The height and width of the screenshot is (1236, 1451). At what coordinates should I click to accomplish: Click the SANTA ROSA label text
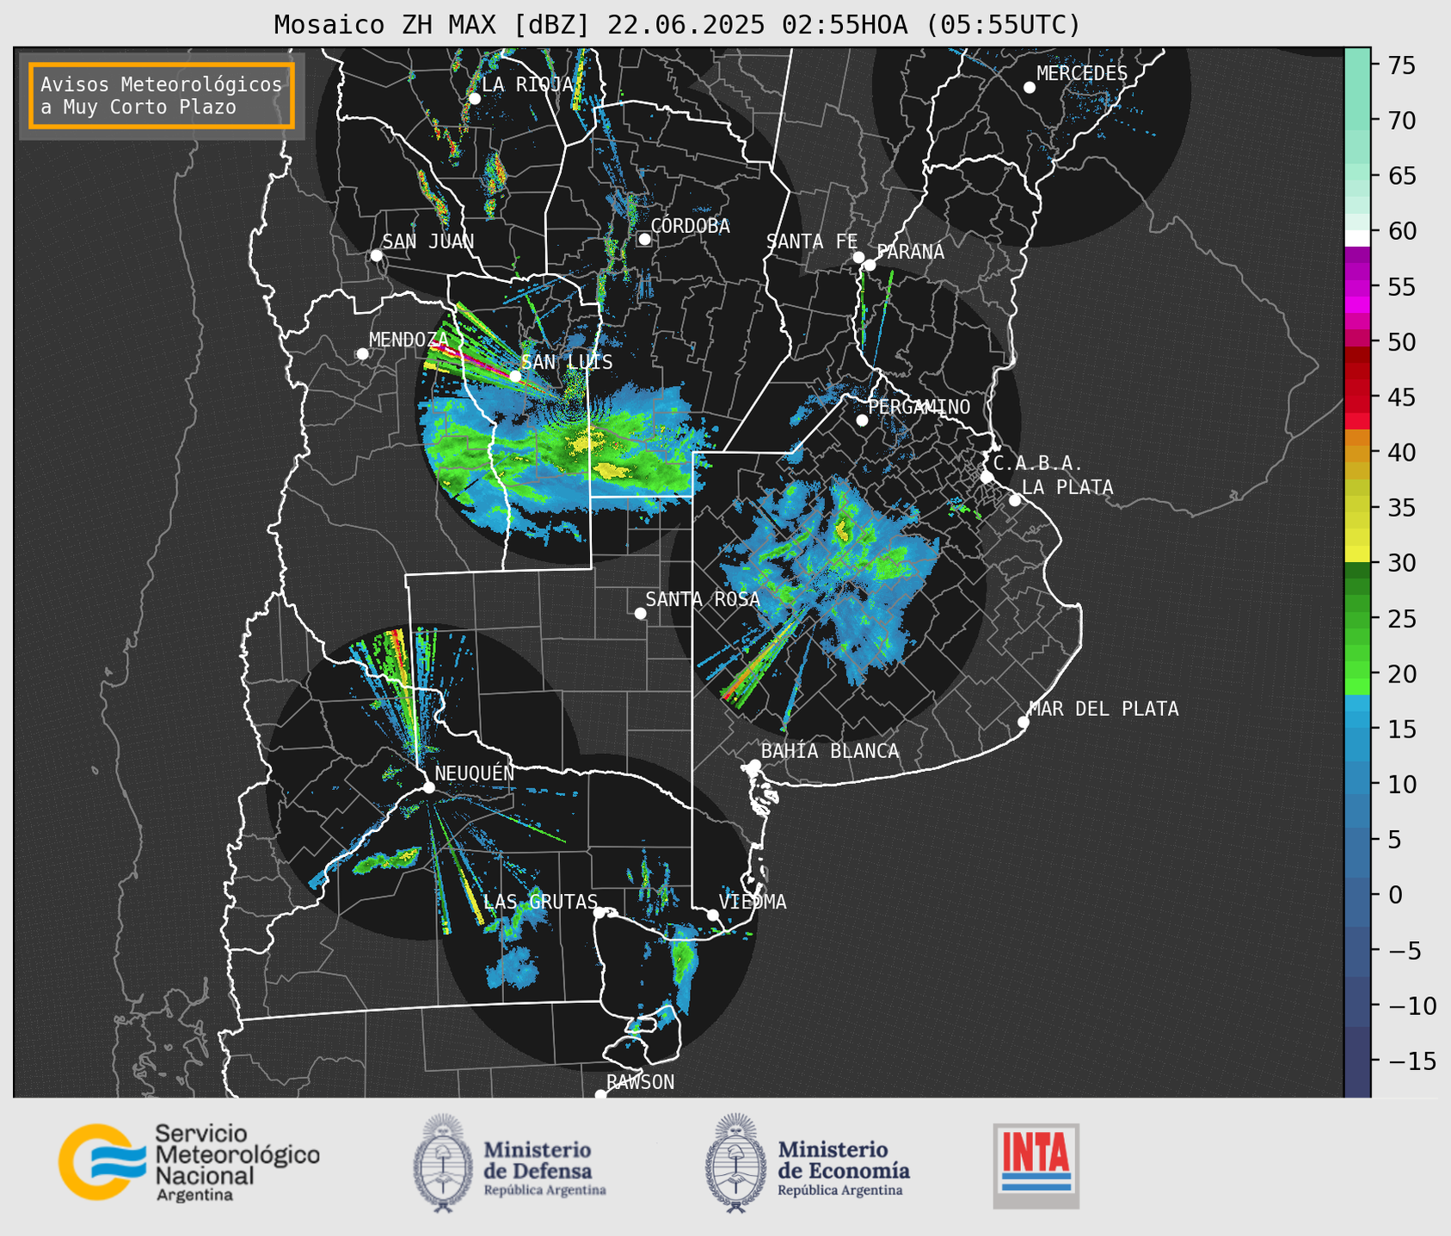click(703, 599)
